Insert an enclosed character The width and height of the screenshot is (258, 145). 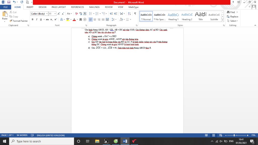click(x=85, y=19)
